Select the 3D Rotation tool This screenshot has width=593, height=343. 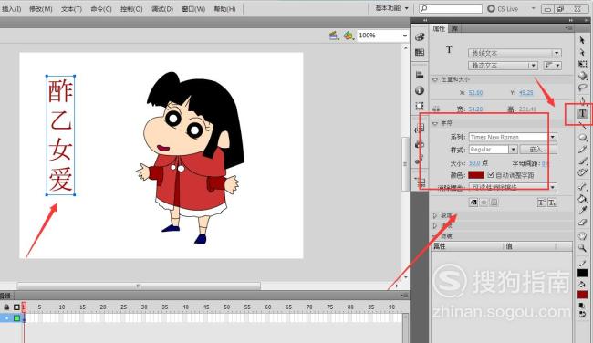(x=582, y=76)
